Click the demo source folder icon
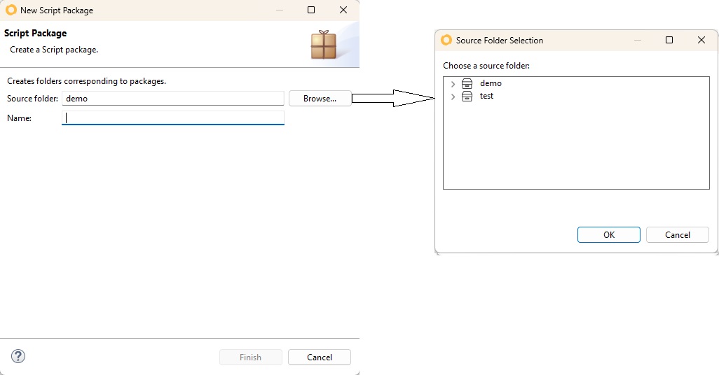This screenshot has height=375, width=719. 467,83
